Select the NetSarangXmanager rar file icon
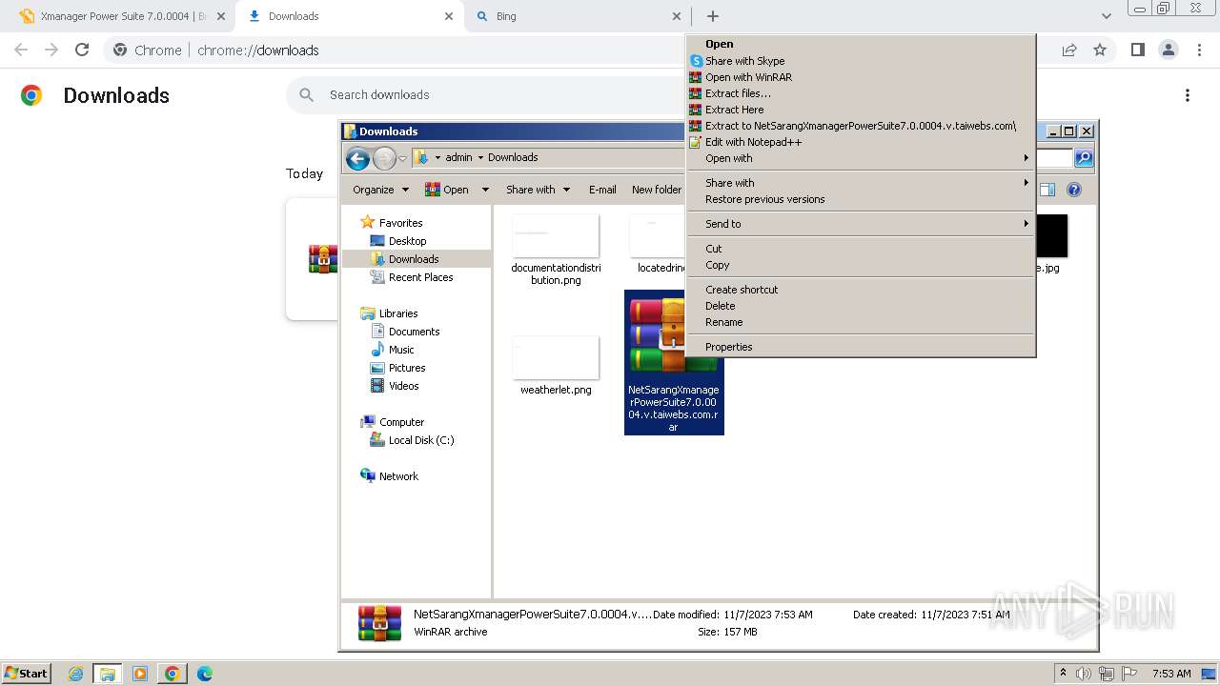Image resolution: width=1220 pixels, height=686 pixels. pos(674,335)
